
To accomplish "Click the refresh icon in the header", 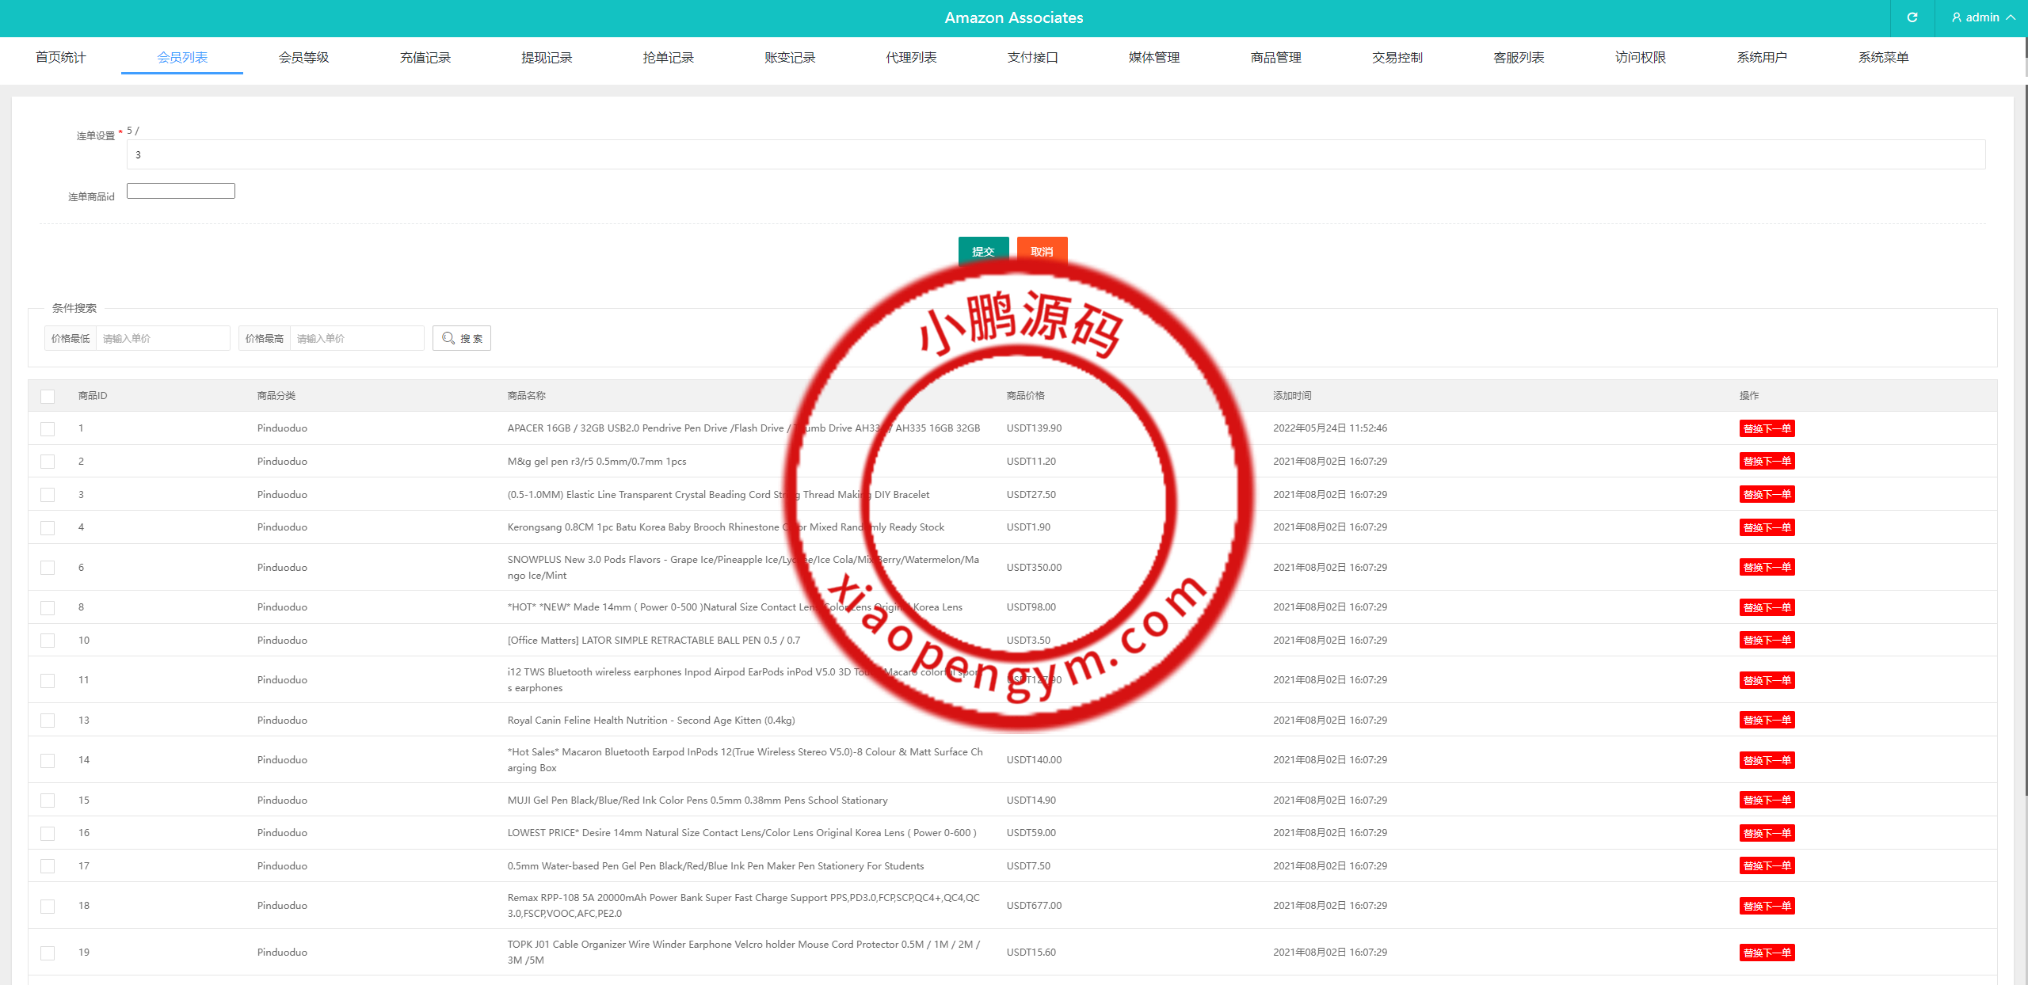I will pyautogui.click(x=1912, y=17).
